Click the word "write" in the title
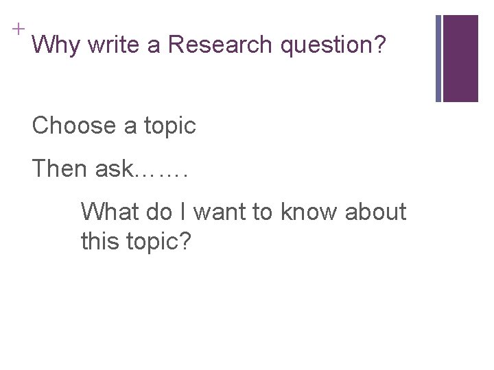The height and width of the screenshot is (370, 494). tap(108, 45)
